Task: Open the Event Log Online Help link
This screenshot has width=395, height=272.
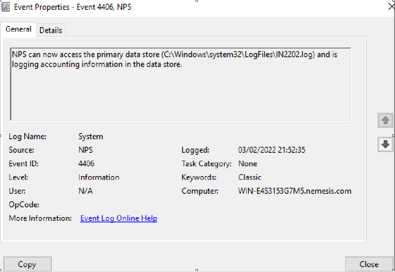Action: coord(118,218)
